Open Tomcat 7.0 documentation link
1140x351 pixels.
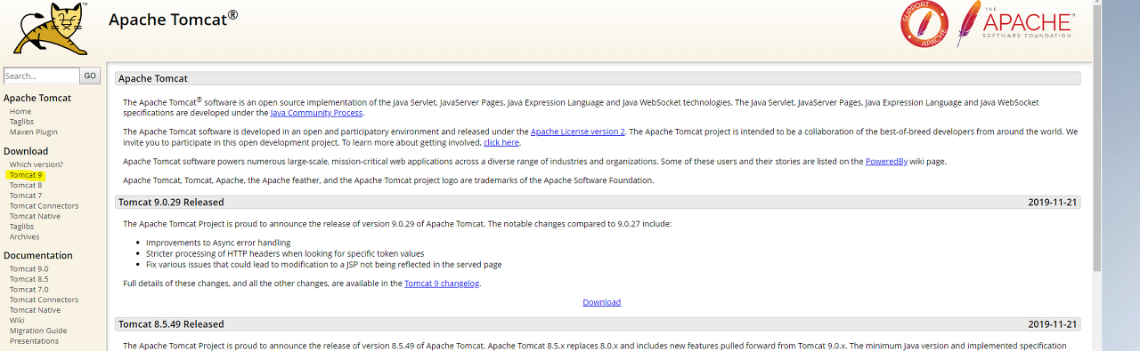(29, 290)
